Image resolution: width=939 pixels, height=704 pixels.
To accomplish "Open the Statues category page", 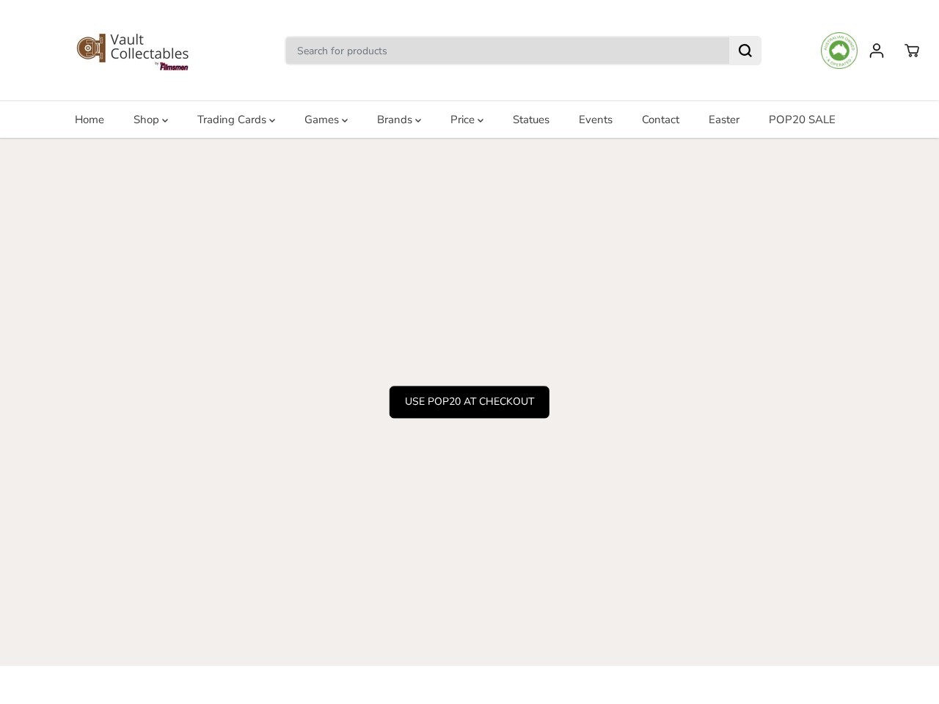I will tap(530, 120).
